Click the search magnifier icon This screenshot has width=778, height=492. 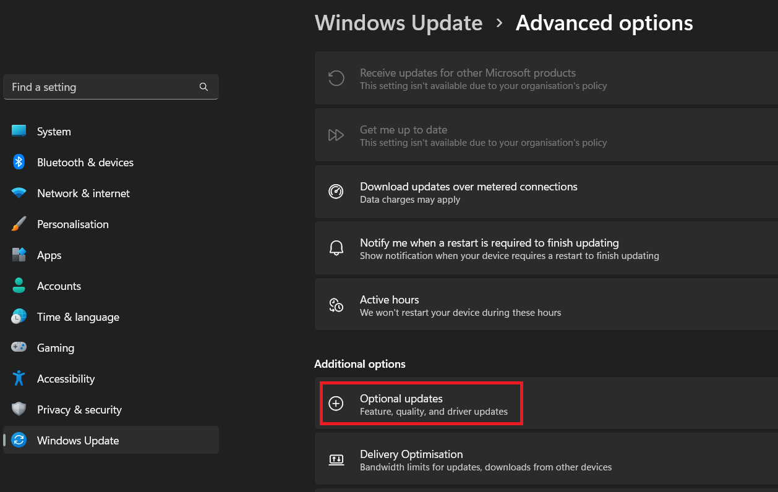tap(203, 87)
